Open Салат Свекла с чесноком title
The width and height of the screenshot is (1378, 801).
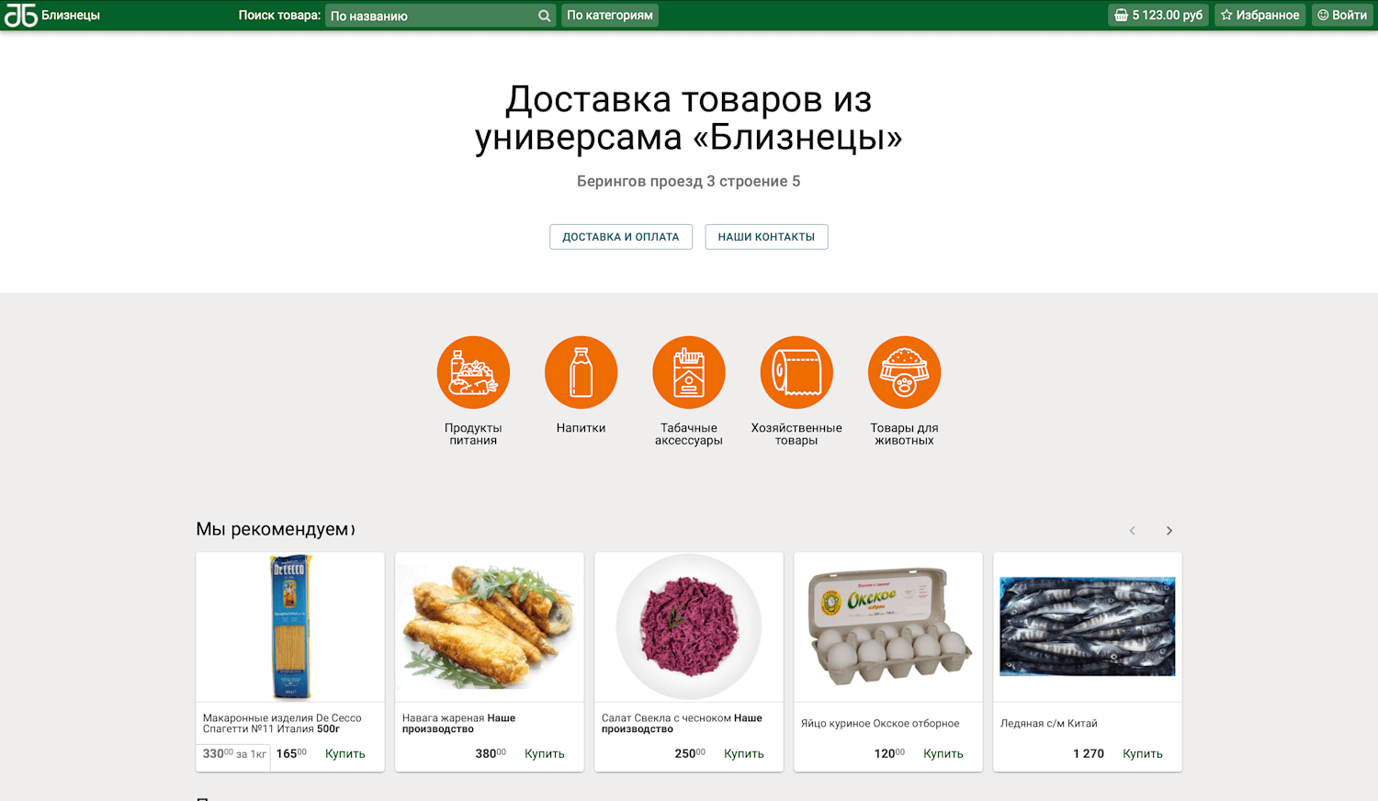682,723
